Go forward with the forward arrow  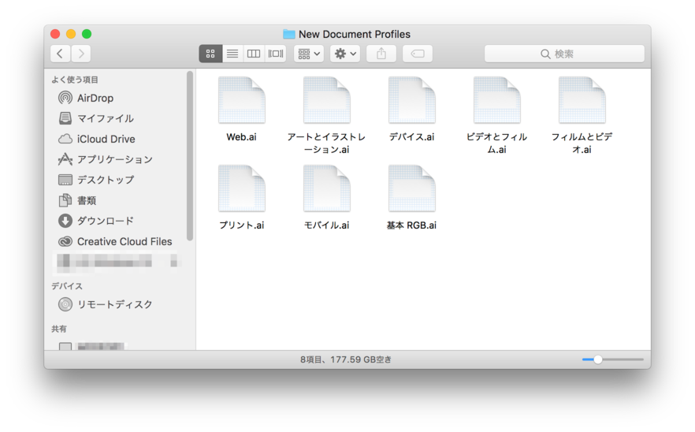(81, 54)
